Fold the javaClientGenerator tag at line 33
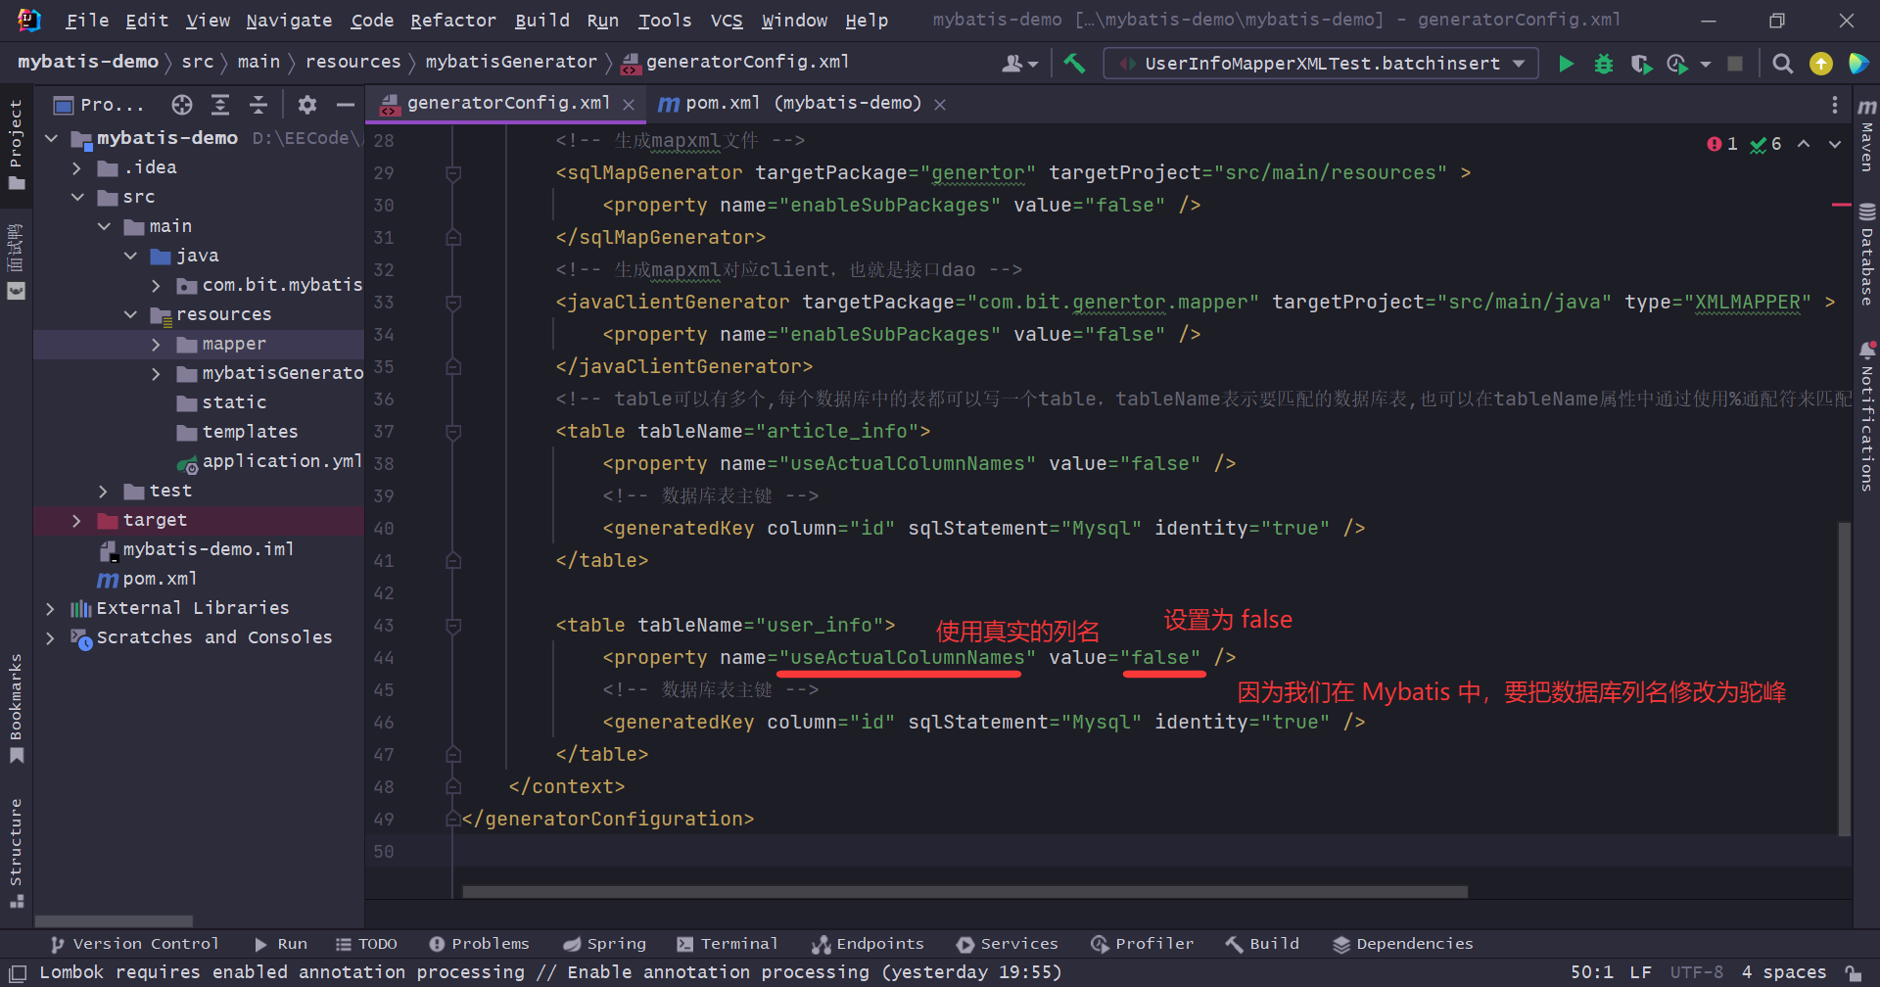 pyautogui.click(x=453, y=303)
